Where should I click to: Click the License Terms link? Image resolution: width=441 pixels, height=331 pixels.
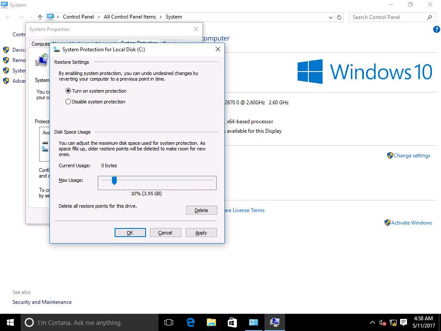tap(245, 210)
